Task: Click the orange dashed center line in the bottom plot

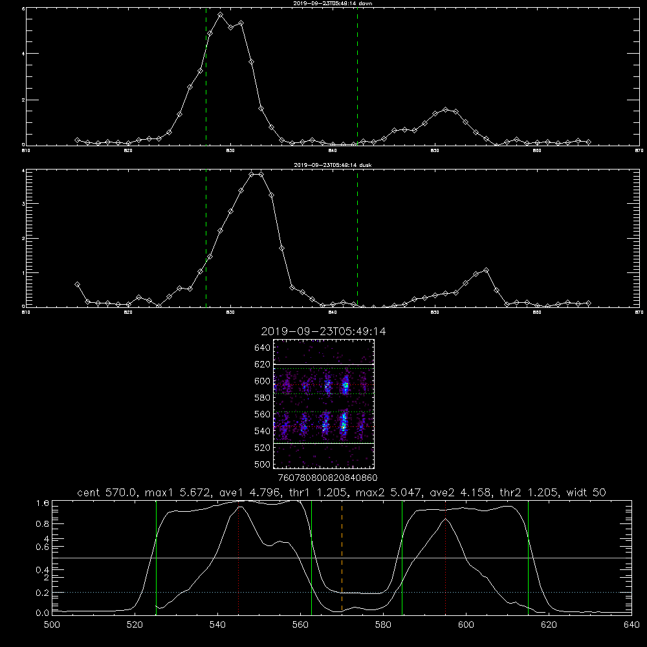Action: tap(342, 557)
